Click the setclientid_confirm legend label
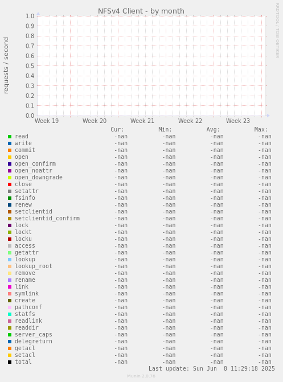The width and height of the screenshot is (283, 382). [x=47, y=218]
